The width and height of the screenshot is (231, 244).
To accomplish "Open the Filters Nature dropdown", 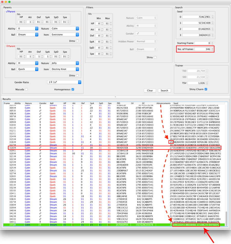I will pyautogui.click(x=146, y=18).
